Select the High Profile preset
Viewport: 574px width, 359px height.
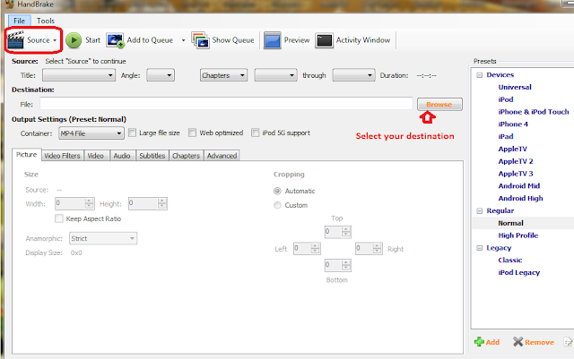point(518,235)
